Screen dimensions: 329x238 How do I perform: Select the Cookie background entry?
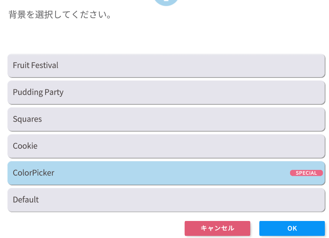[x=166, y=146]
